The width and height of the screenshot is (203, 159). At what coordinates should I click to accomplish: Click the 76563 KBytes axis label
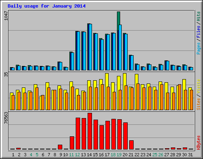click(6, 118)
